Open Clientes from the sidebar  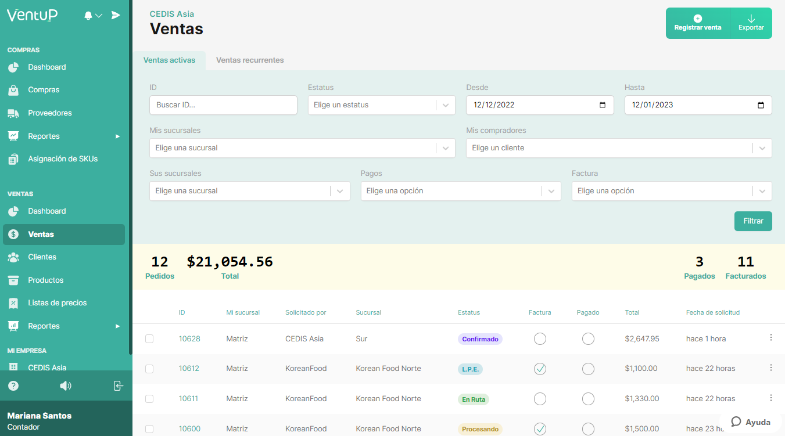tap(43, 257)
